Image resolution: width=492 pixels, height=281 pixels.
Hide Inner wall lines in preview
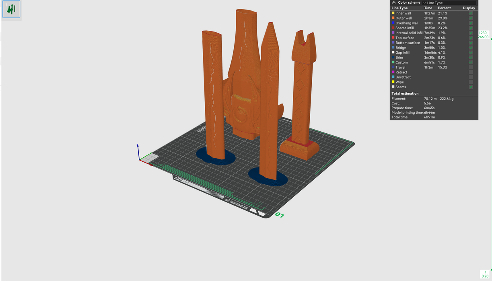click(471, 13)
